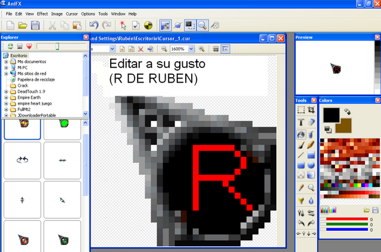Viewport: 381px width, 252px height.
Task: Swap foreground and background colors
Action: click(348, 112)
